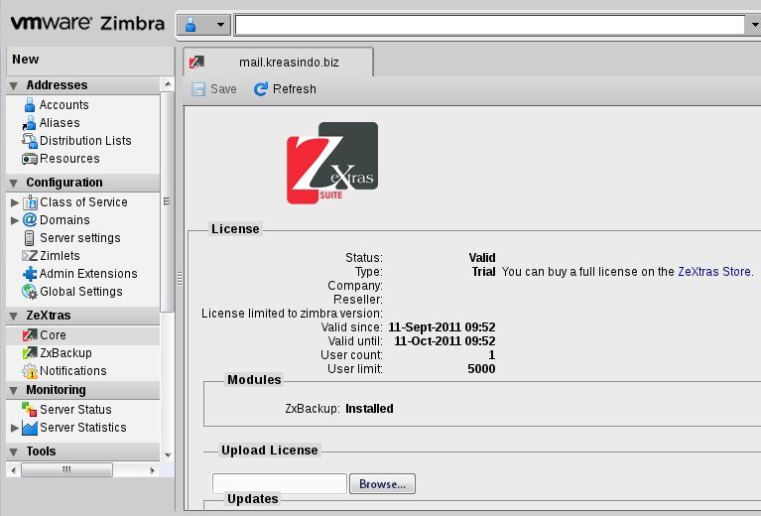Collapse the Addresses section
The height and width of the screenshot is (516, 761).
coord(14,86)
